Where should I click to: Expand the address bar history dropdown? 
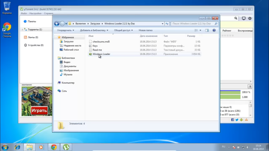162,24
